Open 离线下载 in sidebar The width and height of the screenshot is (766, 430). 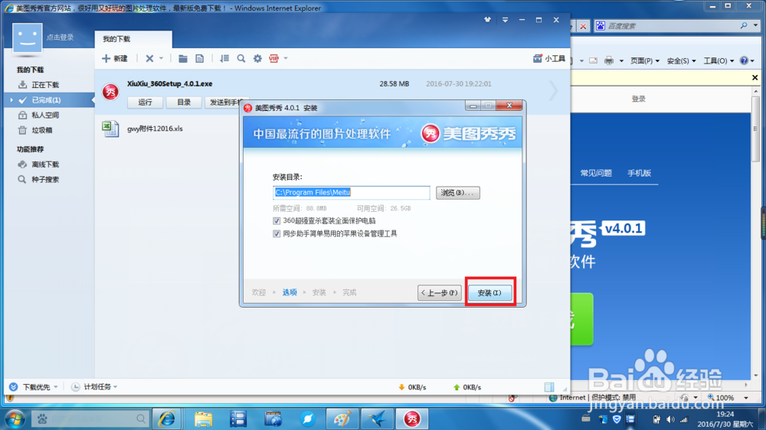[45, 165]
